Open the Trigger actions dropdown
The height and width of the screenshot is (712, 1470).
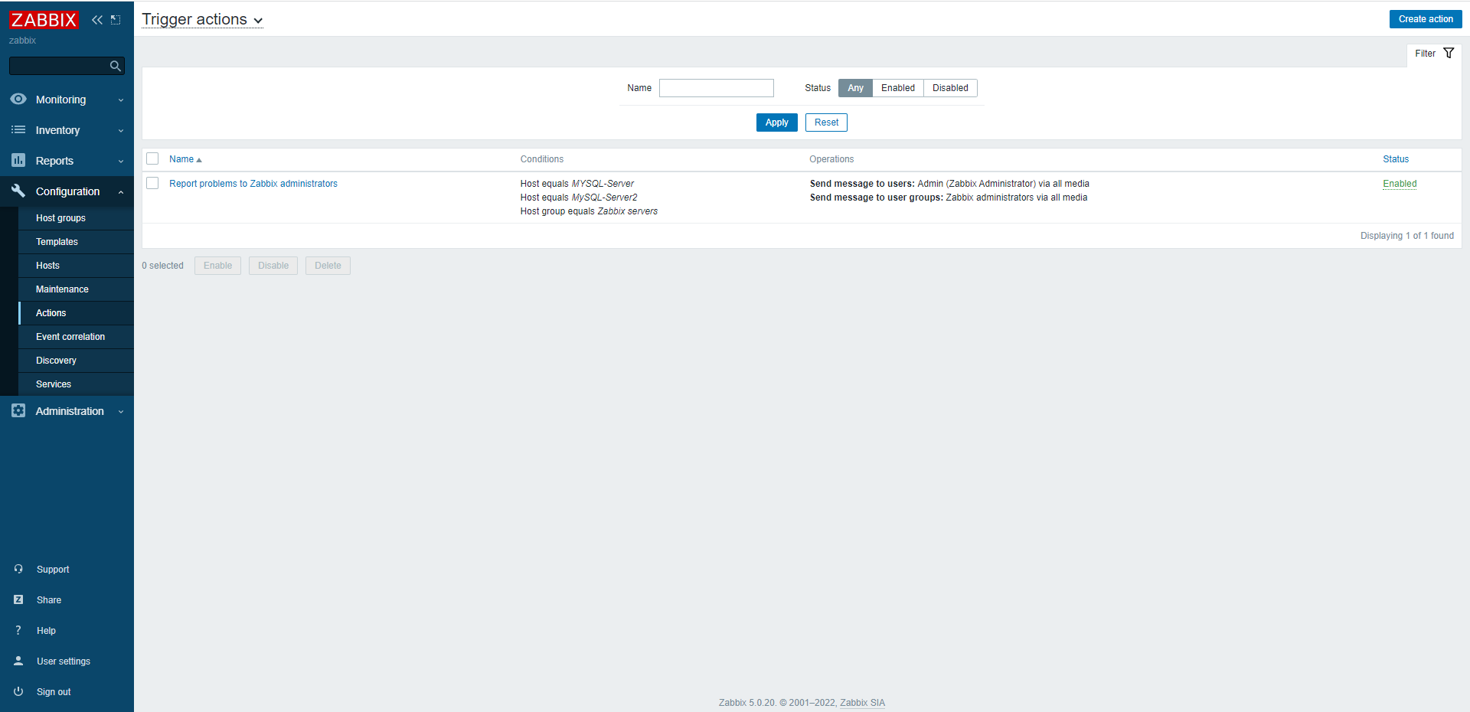(202, 20)
